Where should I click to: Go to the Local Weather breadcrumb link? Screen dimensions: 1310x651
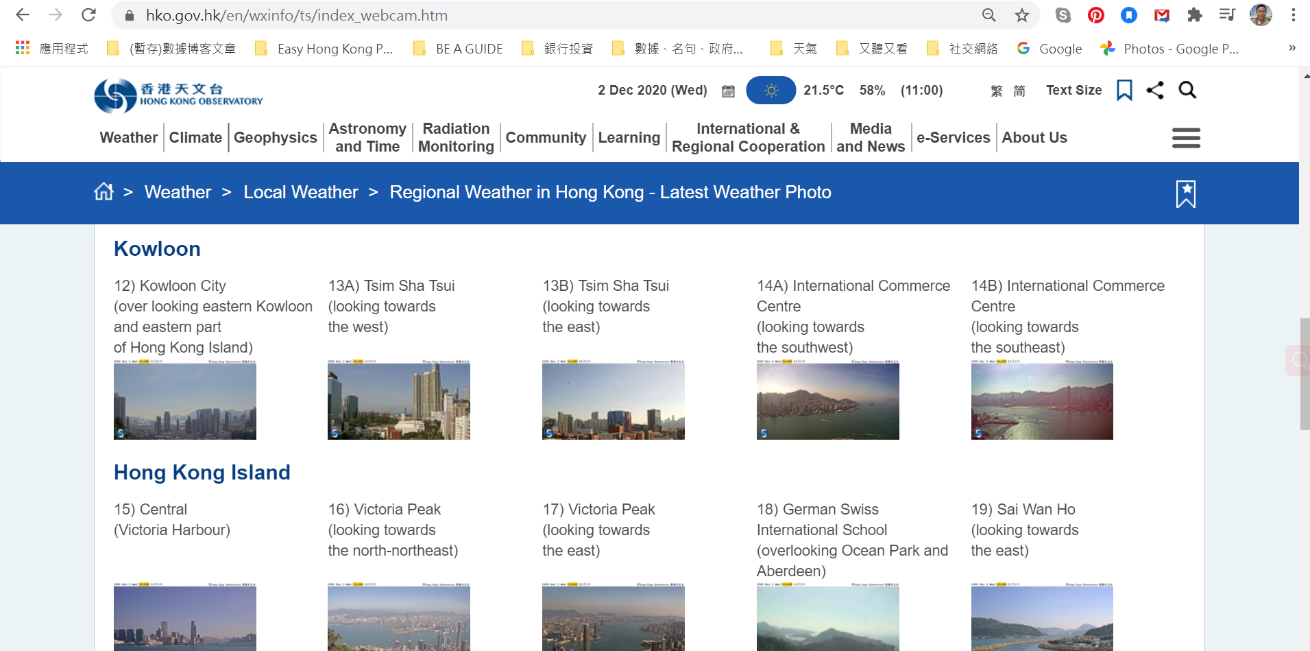tap(301, 192)
